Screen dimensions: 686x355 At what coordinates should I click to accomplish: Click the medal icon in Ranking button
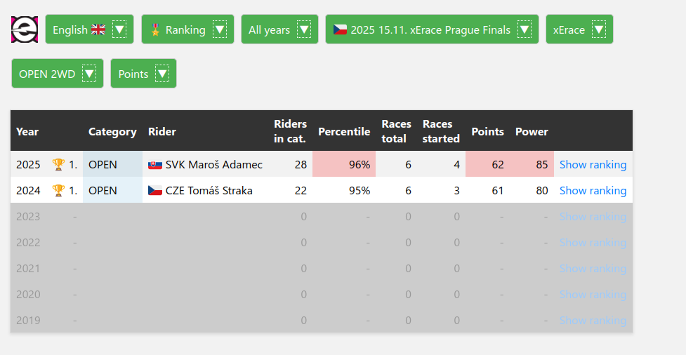pos(155,29)
